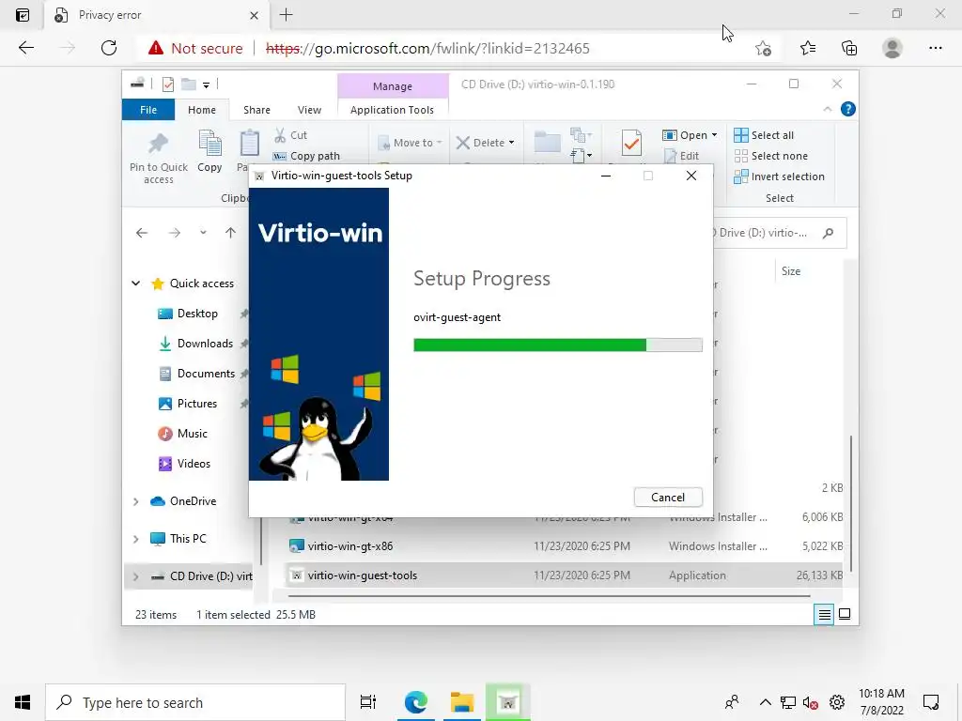Viewport: 962px width, 721px height.
Task: Click the file list horizontal scrollbar
Action: point(549,595)
